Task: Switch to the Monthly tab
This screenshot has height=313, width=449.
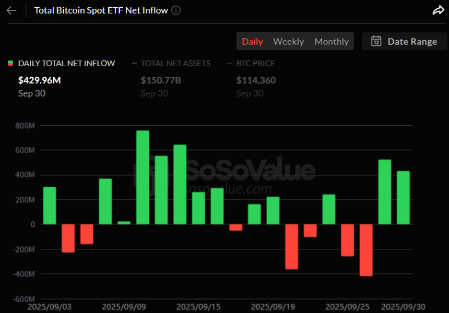Action: tap(332, 42)
